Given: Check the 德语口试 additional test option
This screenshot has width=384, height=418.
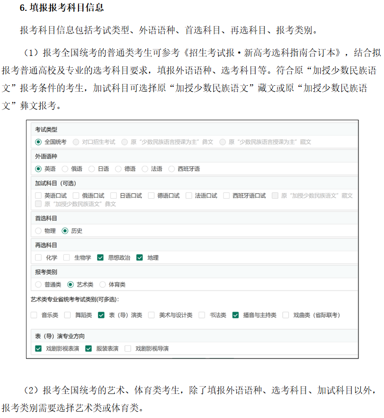Looking at the screenshot, I should (151, 195).
